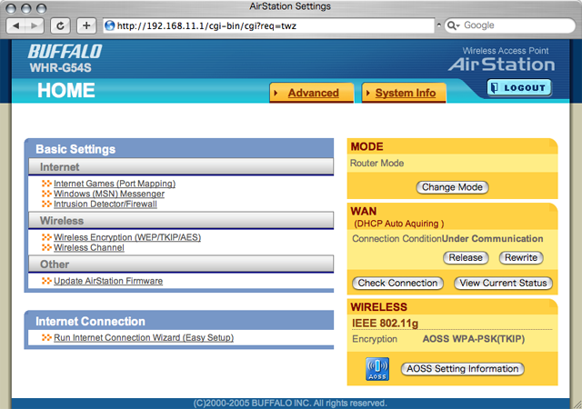Screen dimensions: 582x409
Task: Click the Check Connection button
Action: coord(397,284)
